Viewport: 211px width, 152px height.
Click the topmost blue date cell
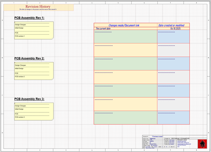coord(173,37)
